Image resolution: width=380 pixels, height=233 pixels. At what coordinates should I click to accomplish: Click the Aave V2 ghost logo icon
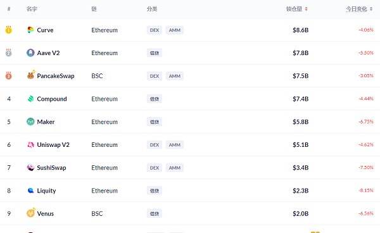30,53
